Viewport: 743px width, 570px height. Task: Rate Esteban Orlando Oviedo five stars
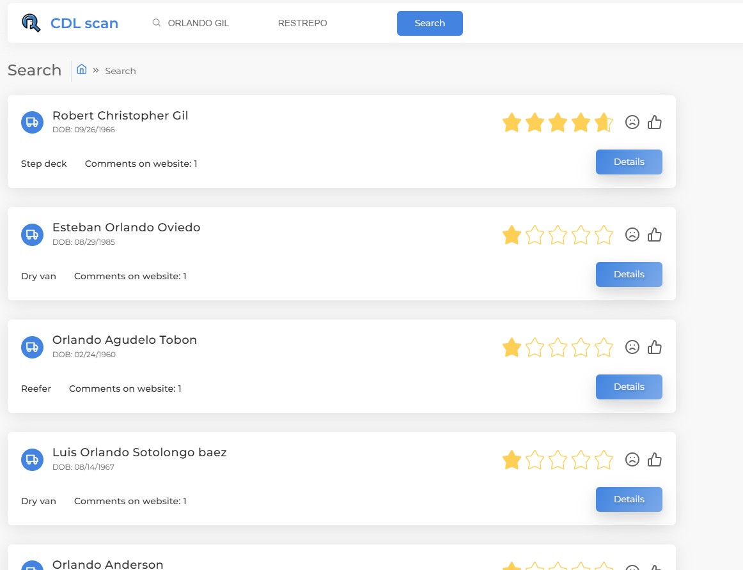pyautogui.click(x=604, y=235)
